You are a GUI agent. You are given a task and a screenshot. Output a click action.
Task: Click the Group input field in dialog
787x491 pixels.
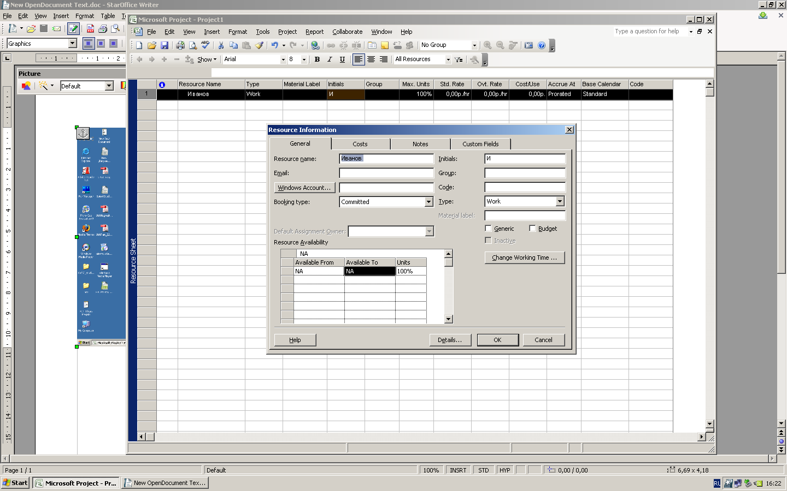(x=525, y=173)
